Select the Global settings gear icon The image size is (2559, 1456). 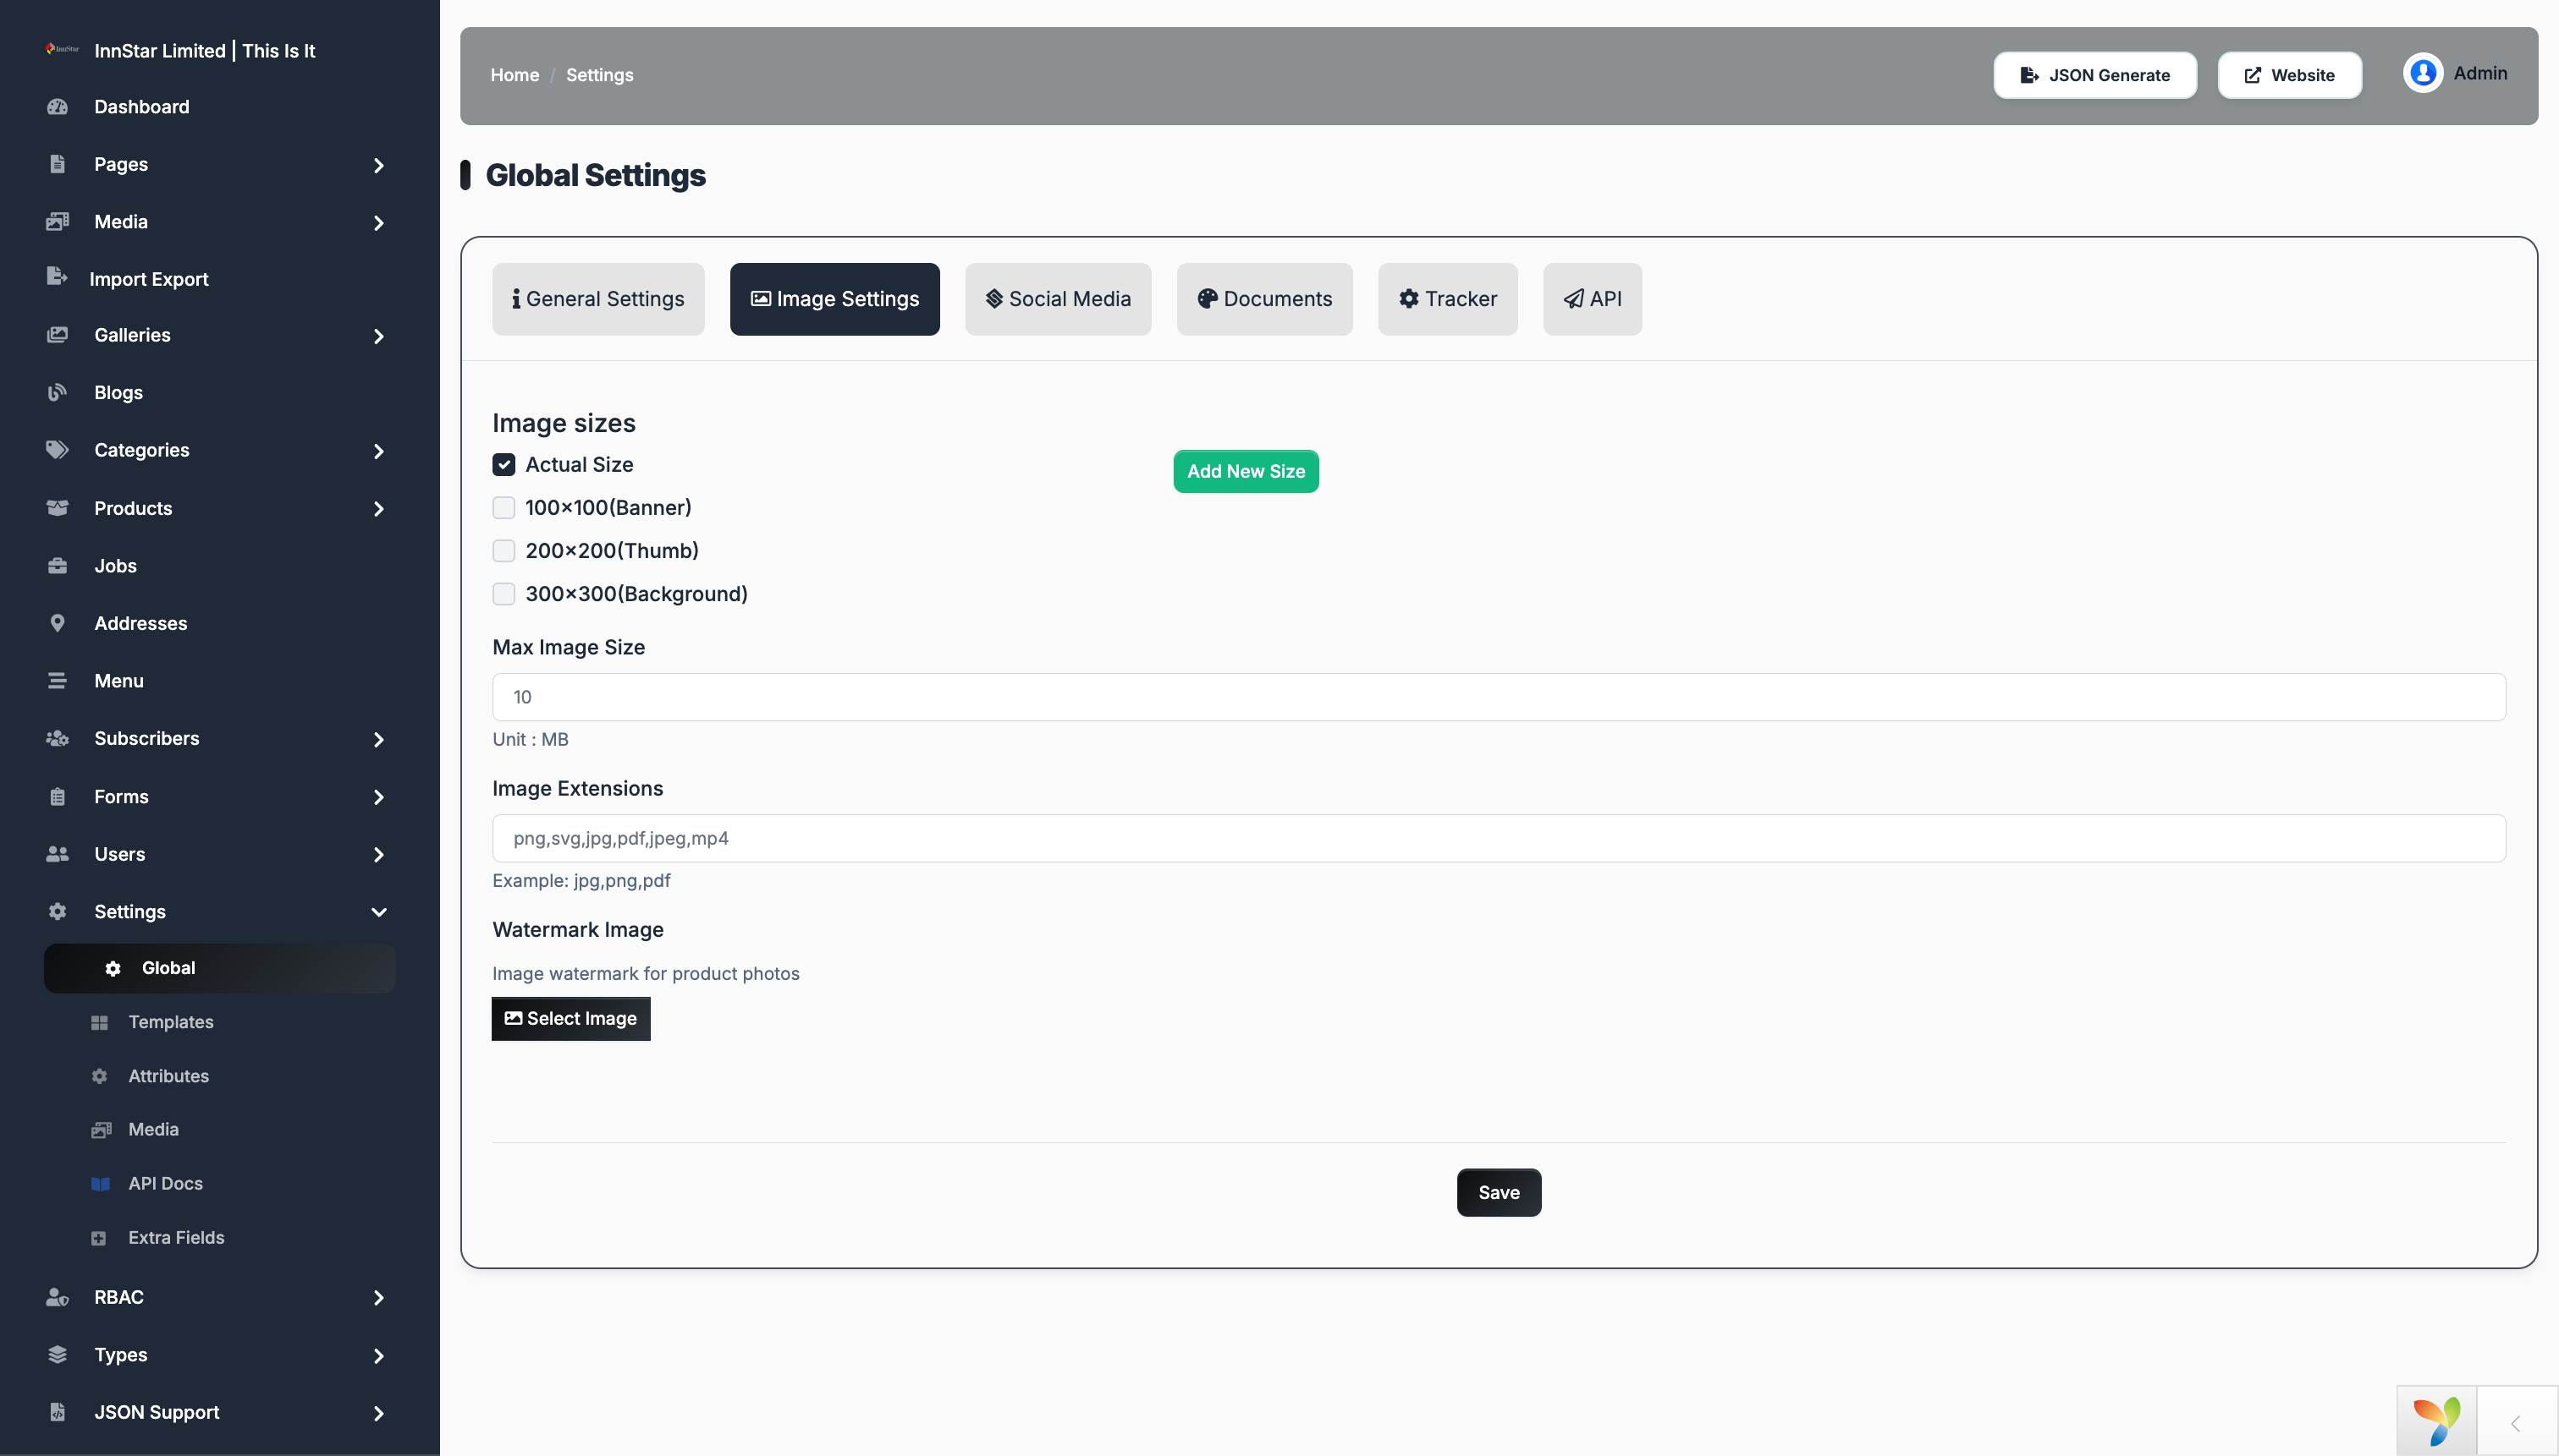(113, 969)
